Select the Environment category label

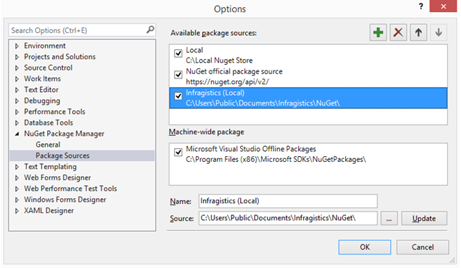[x=45, y=46]
